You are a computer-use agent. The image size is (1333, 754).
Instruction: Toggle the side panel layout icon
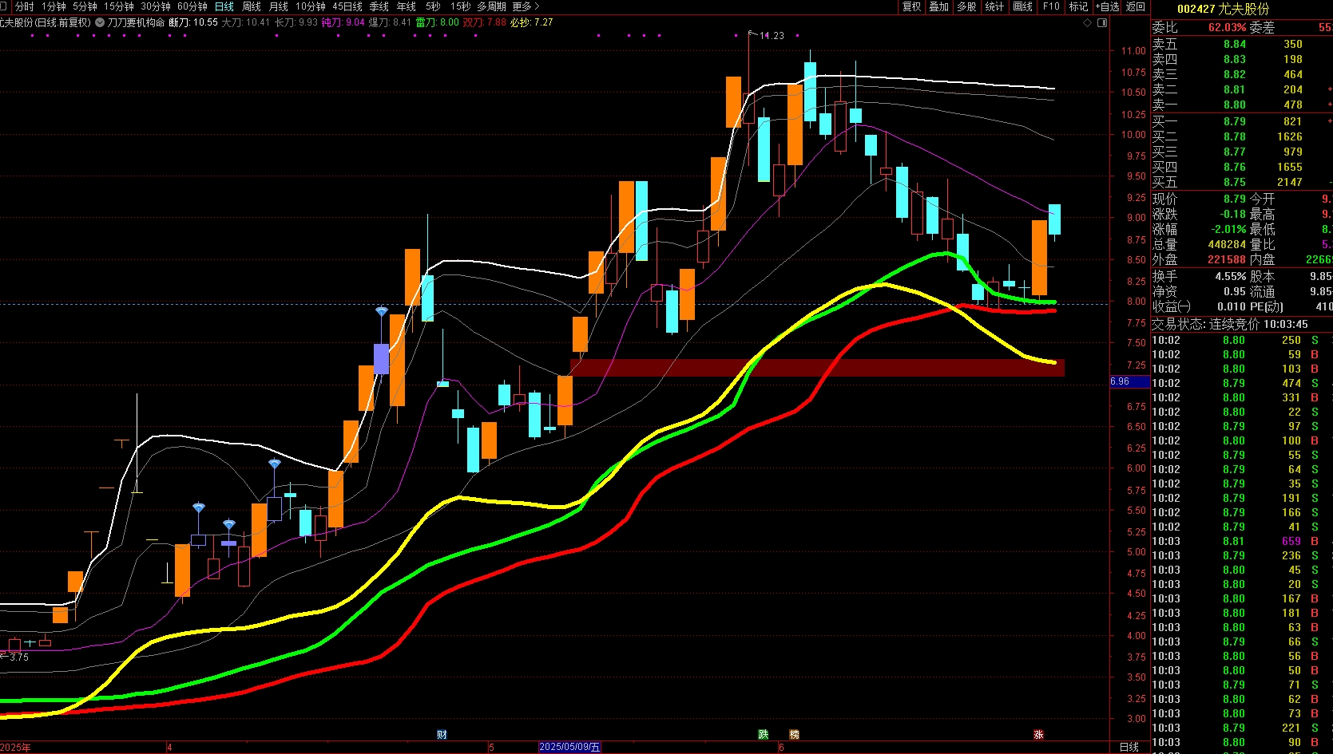1103,23
